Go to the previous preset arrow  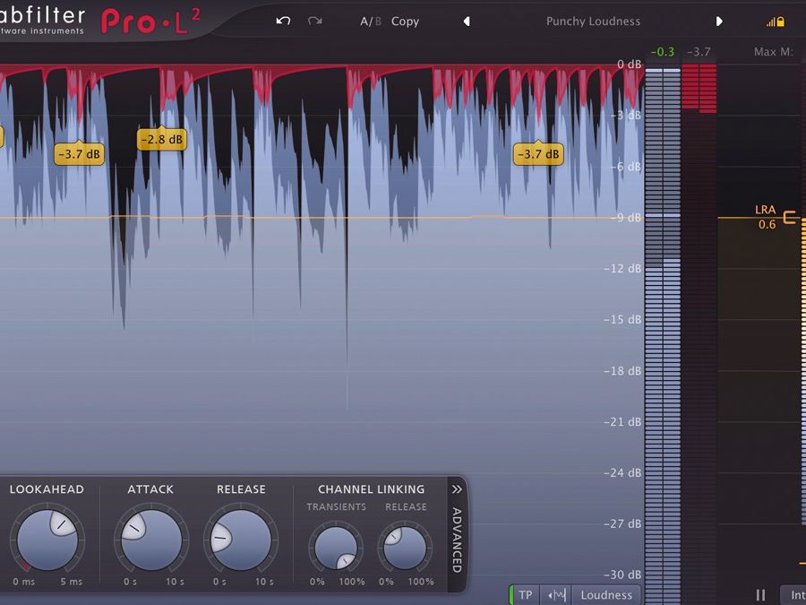pyautogui.click(x=467, y=22)
